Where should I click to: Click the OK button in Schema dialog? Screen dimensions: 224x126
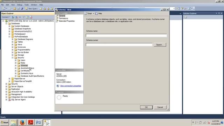146,107
